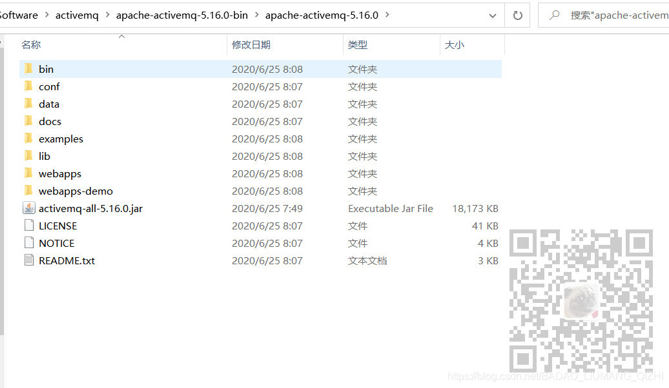Click inside the search input field

[613, 15]
